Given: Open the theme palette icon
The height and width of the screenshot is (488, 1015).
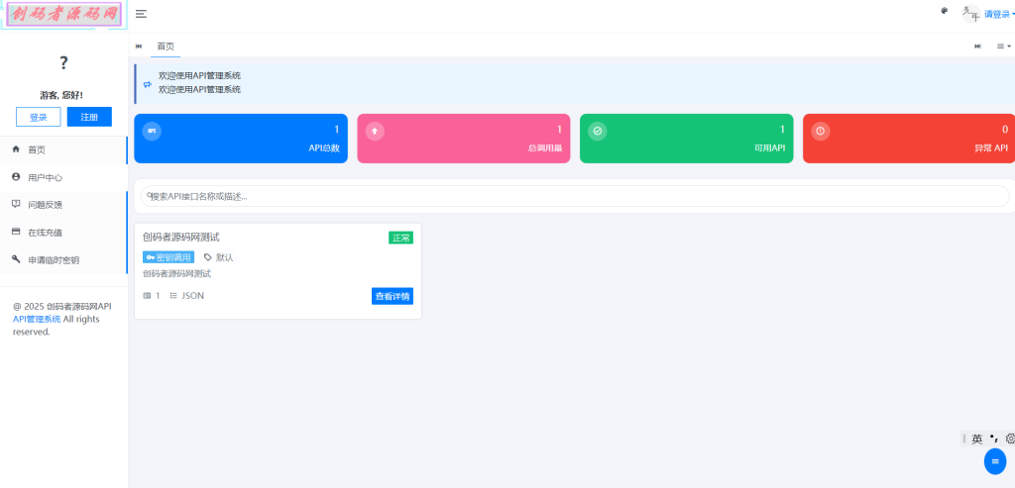Looking at the screenshot, I should click(944, 11).
